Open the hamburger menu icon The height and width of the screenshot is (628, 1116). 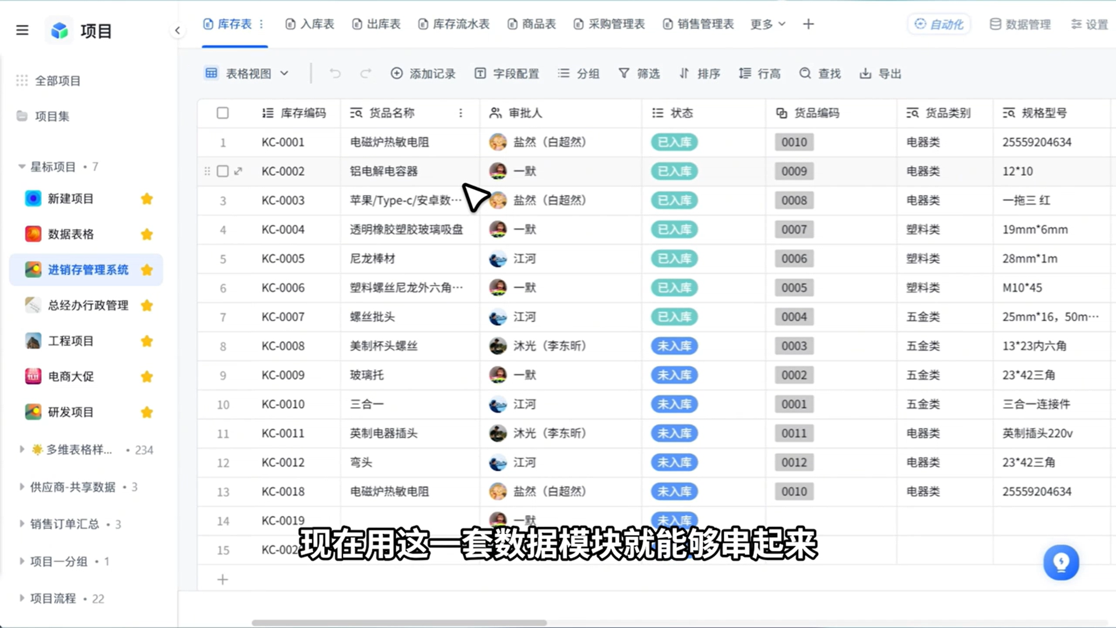(22, 30)
